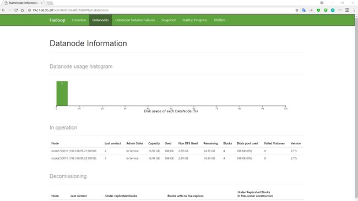Image resolution: width=358 pixels, height=201 pixels.
Task: Click node2's In Service admin state
Action: (x=132, y=158)
